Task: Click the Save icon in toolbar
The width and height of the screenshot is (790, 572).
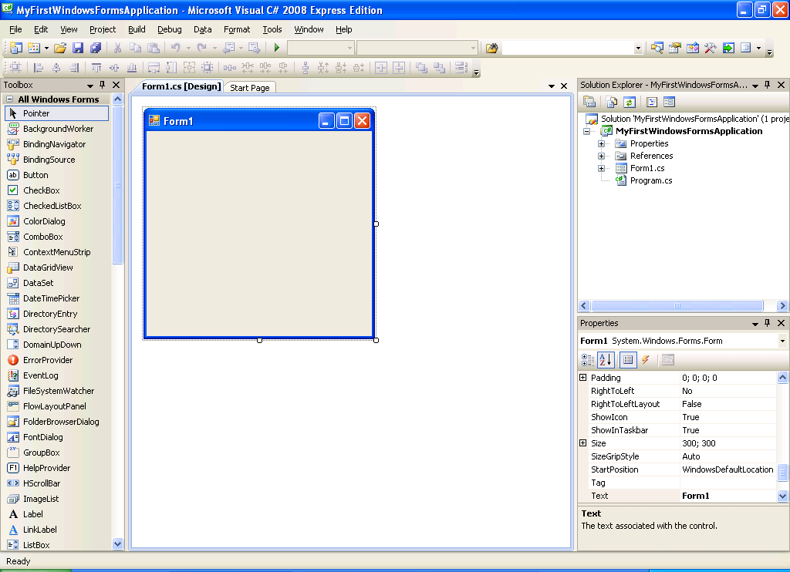Action: click(78, 48)
